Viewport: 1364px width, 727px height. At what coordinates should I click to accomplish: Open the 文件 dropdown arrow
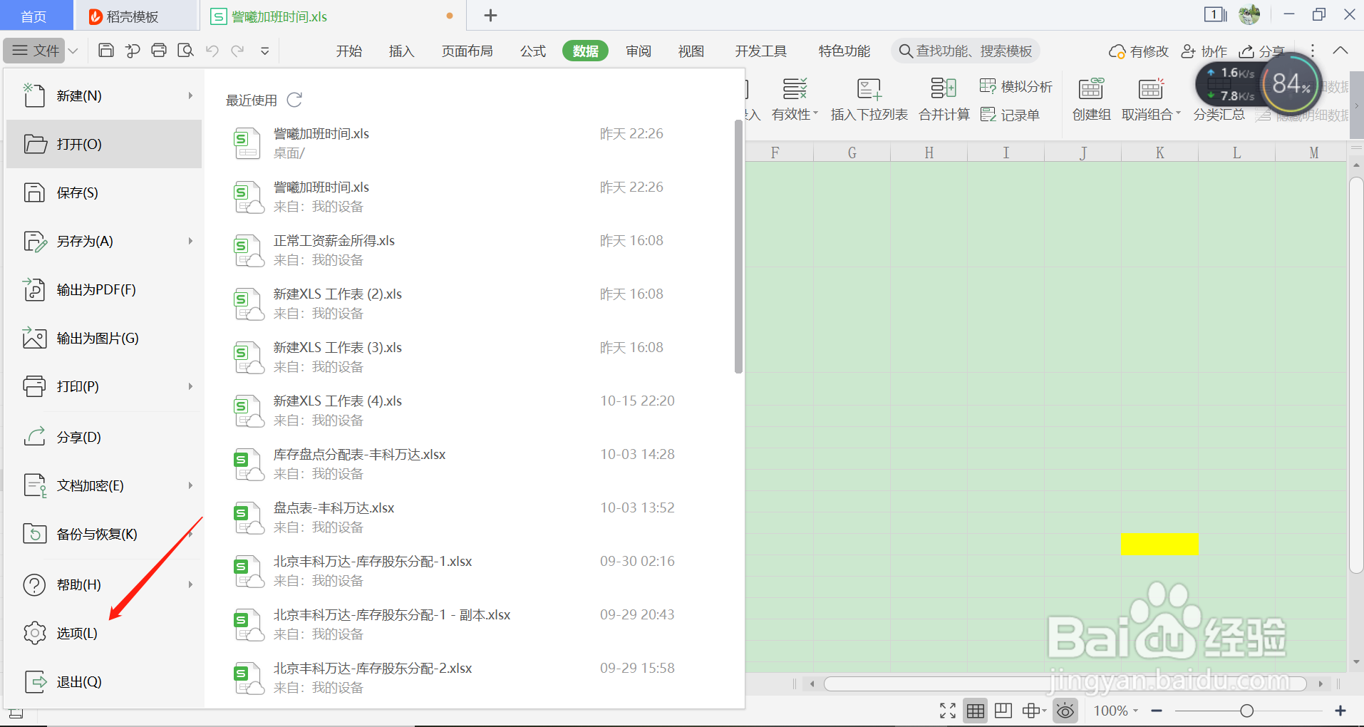(73, 51)
